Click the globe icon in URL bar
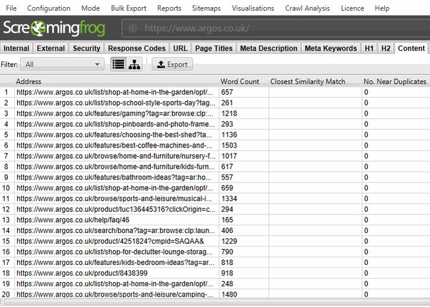Screen dimensions: 430x307 click(x=132, y=28)
